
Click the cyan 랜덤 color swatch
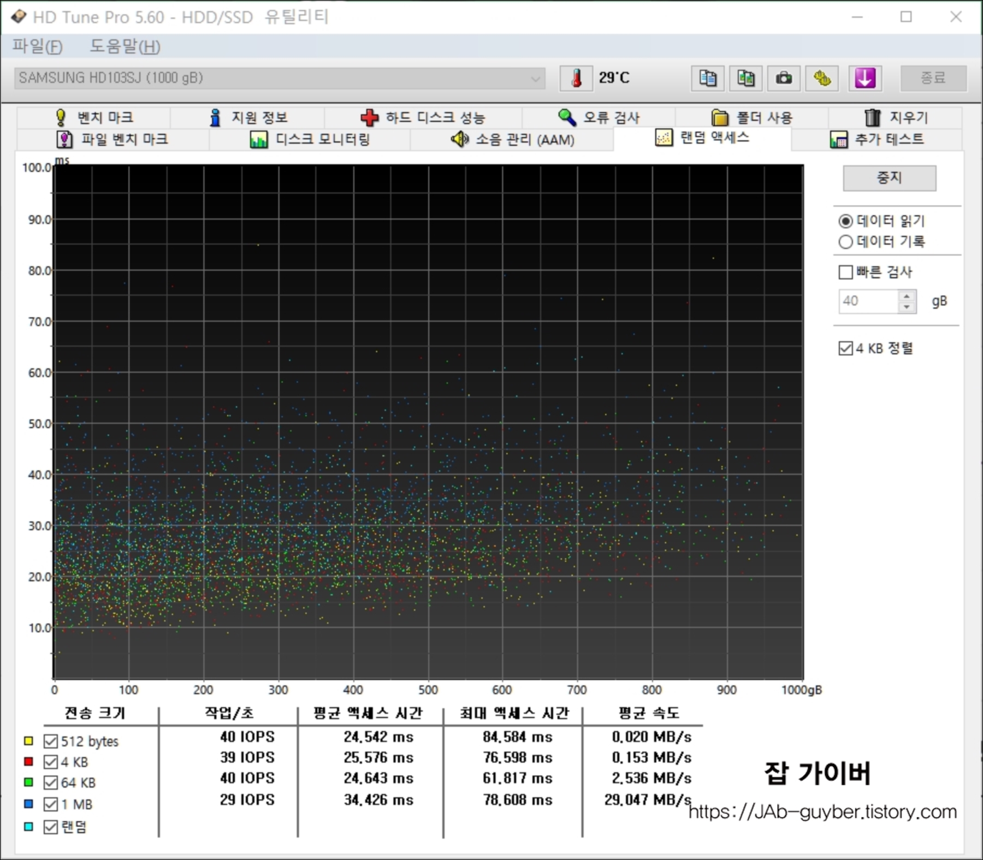click(x=28, y=827)
